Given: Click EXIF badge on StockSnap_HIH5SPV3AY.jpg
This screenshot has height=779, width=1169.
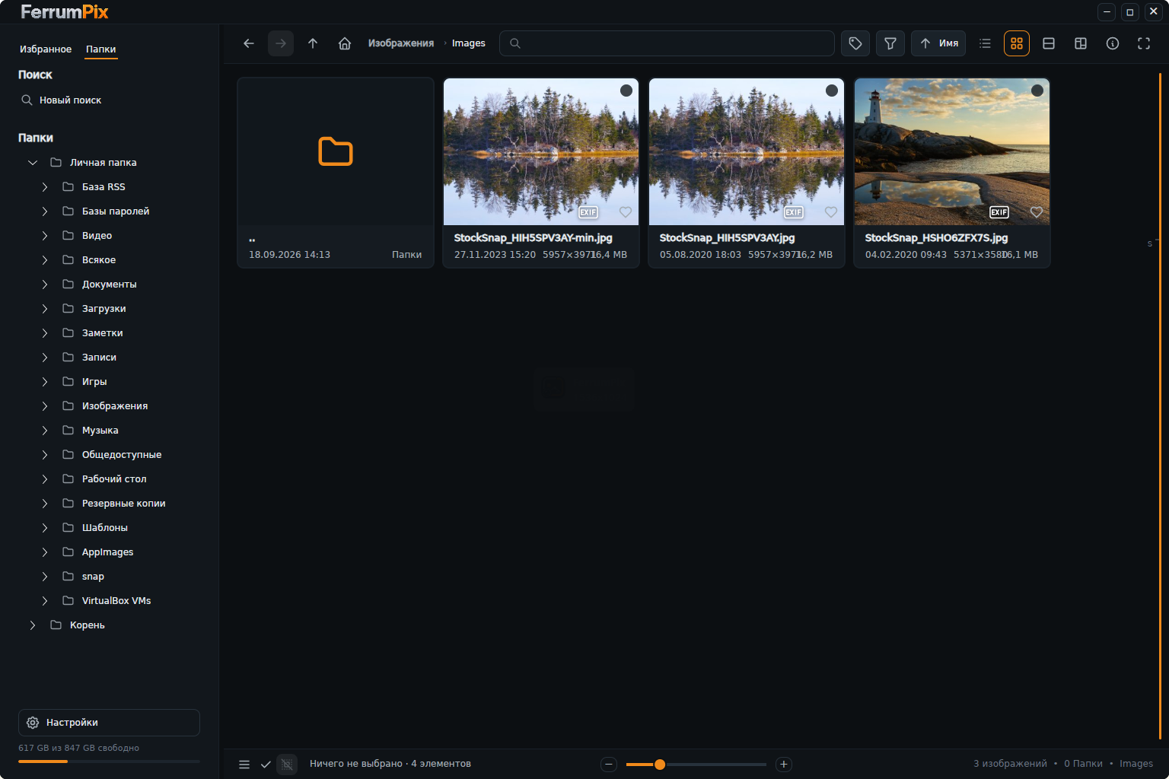Looking at the screenshot, I should pos(794,212).
